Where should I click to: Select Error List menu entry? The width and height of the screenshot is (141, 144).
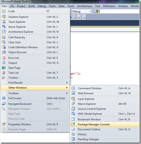(35, 58)
